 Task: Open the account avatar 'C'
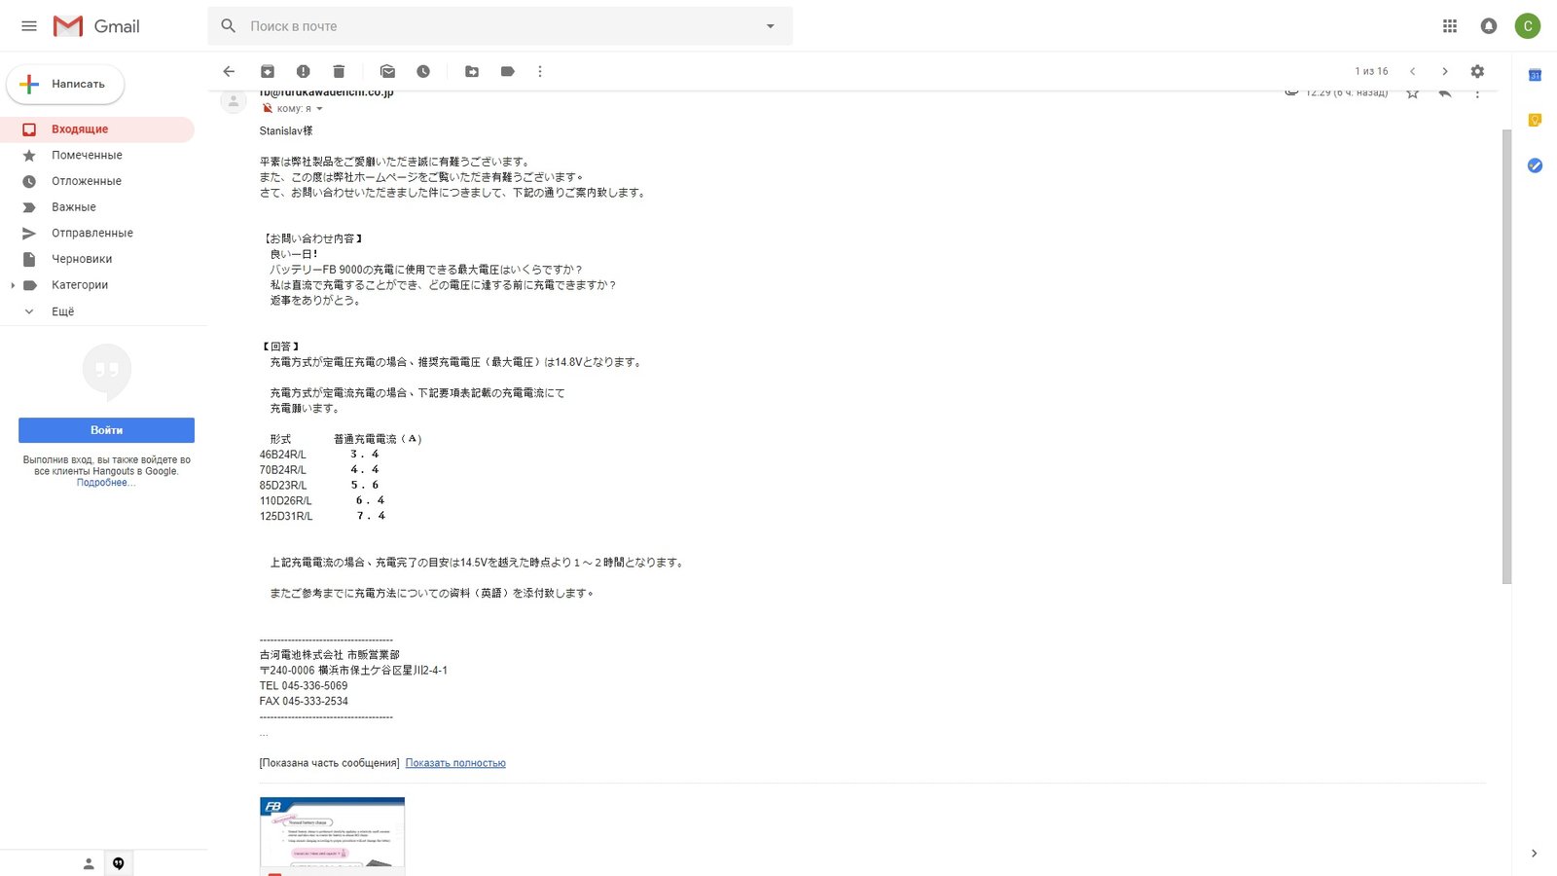tap(1528, 26)
